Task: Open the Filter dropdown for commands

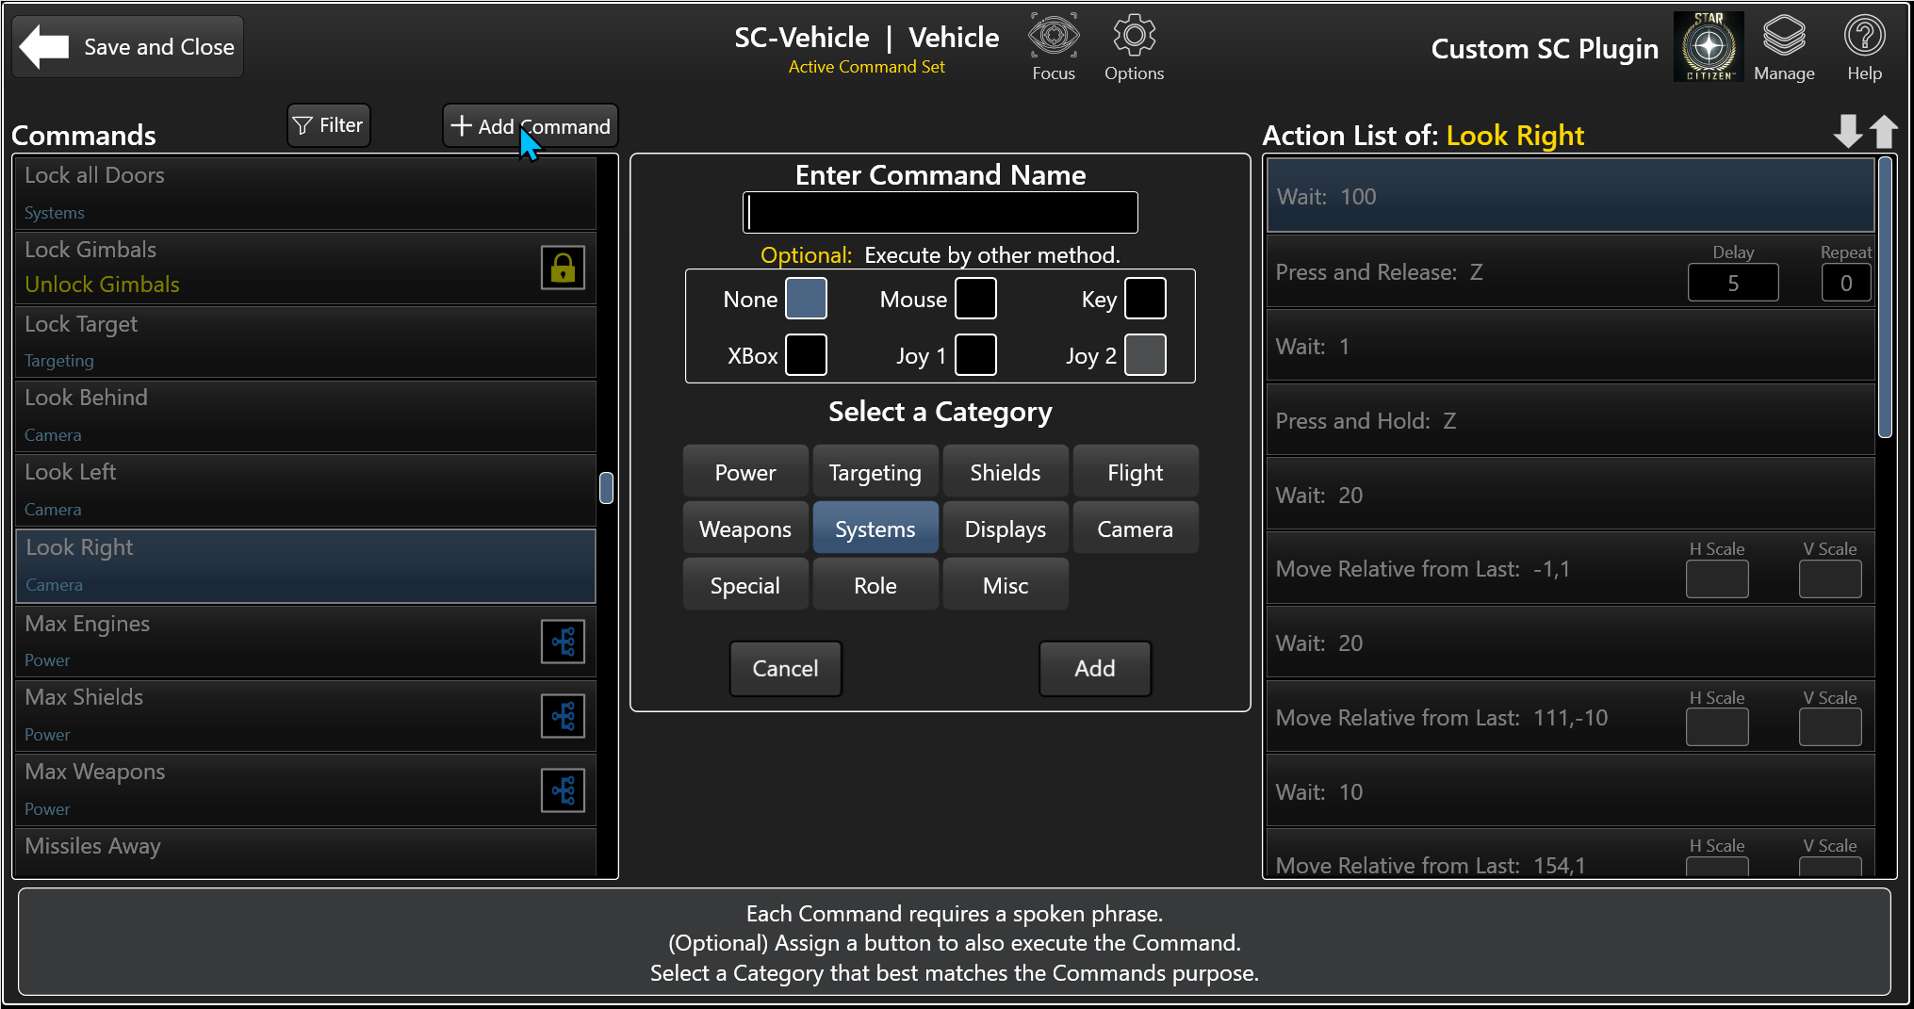Action: [328, 125]
